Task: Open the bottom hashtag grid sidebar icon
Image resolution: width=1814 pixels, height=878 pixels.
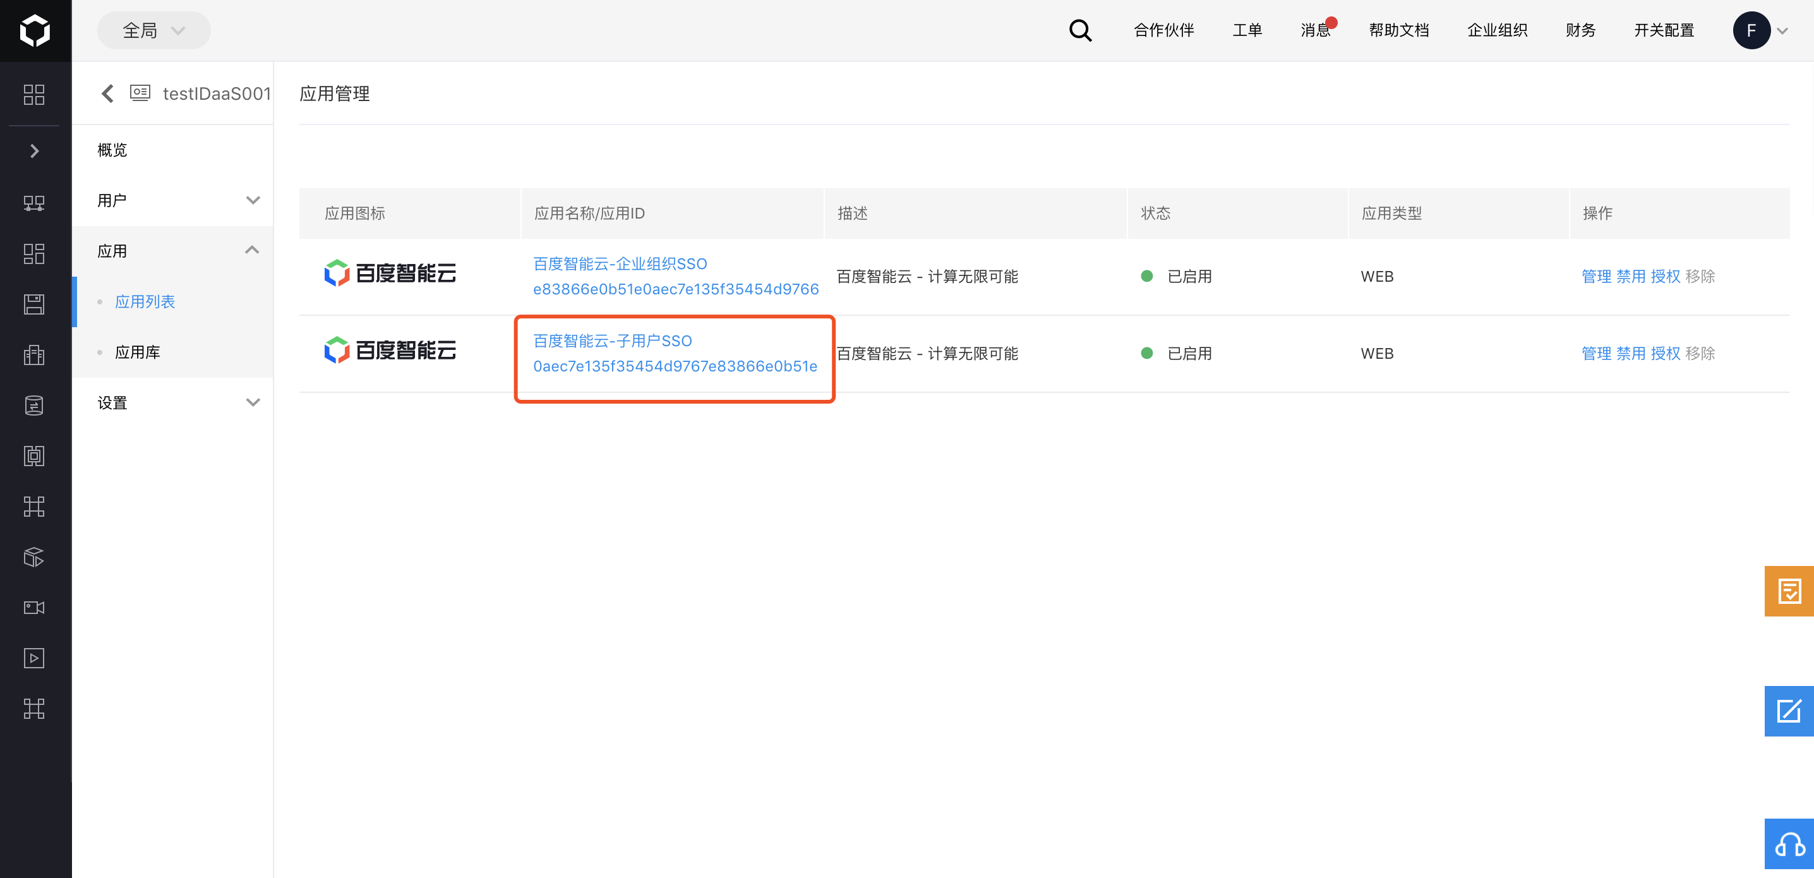Action: (x=34, y=708)
